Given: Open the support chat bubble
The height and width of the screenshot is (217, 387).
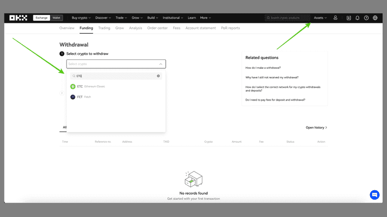Looking at the screenshot, I should point(375,195).
